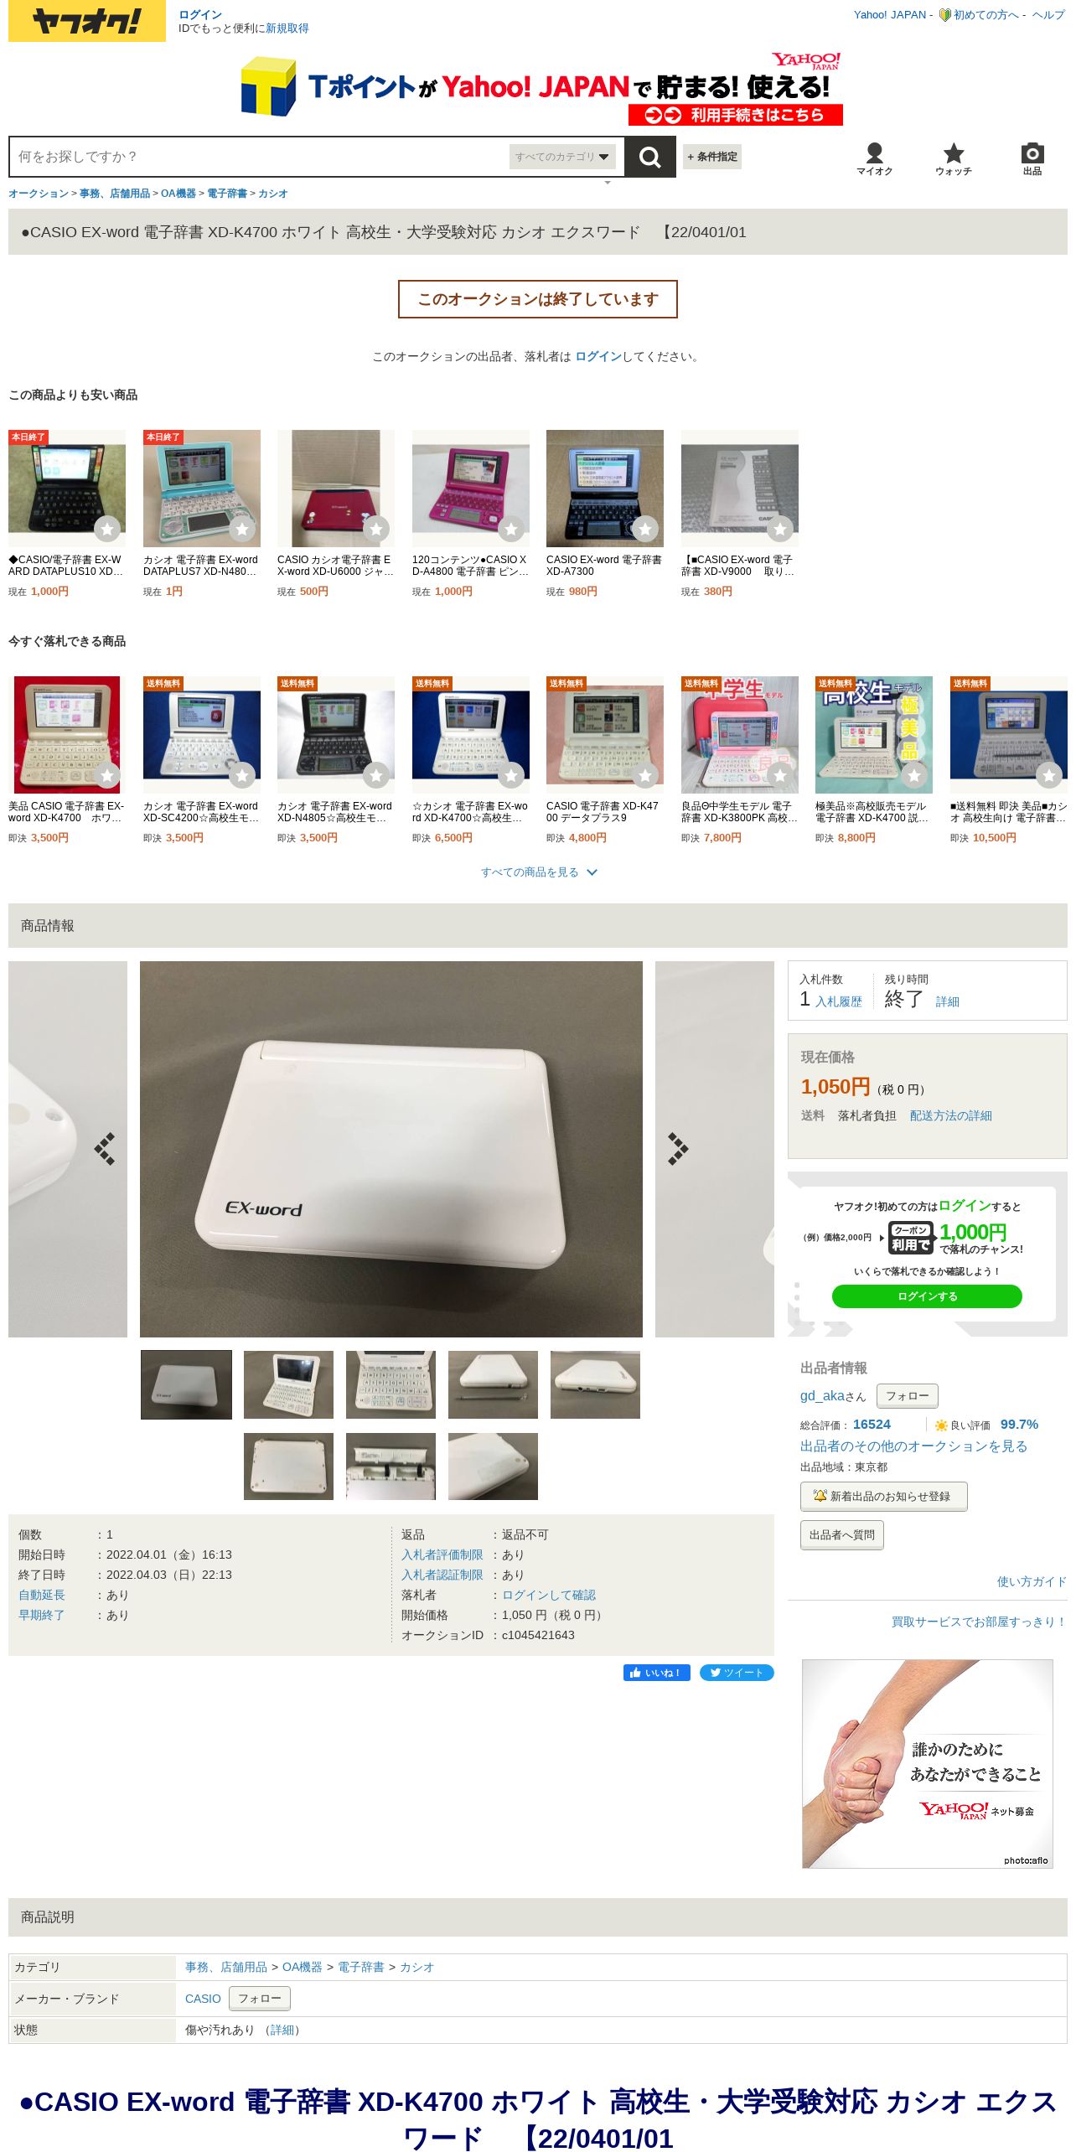Toggle watch star on 1,000円 EX-WARD DATAPLUS10 item
The image size is (1076, 2152).
(x=107, y=529)
